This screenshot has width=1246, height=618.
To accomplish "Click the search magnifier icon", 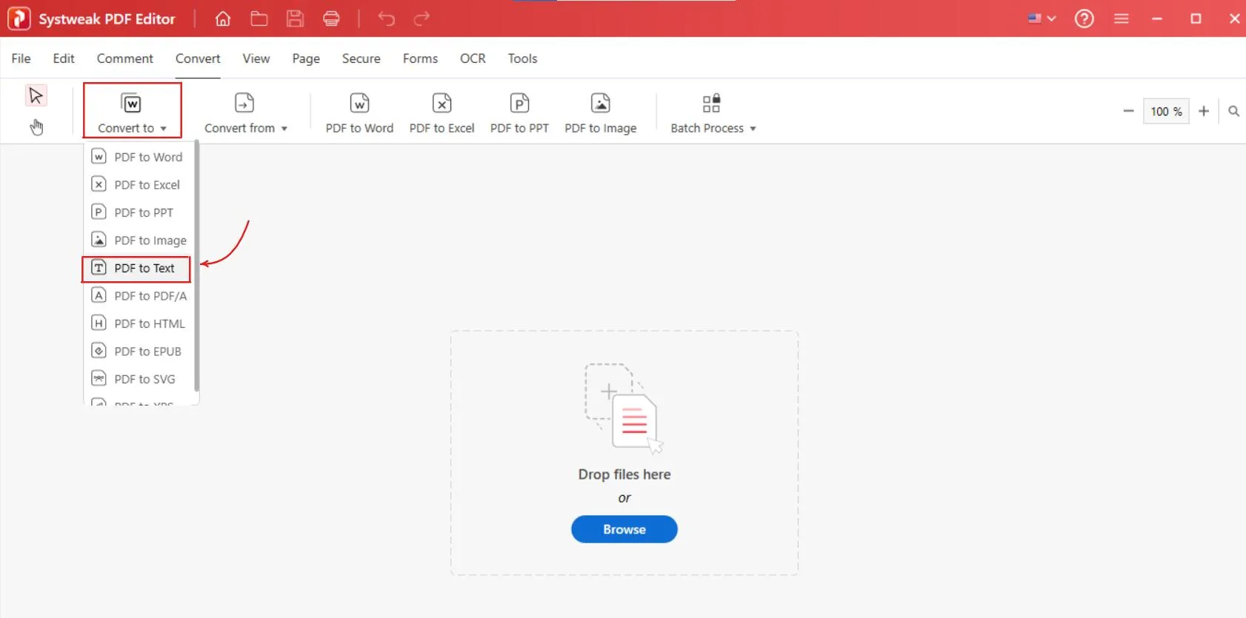I will click(1233, 111).
